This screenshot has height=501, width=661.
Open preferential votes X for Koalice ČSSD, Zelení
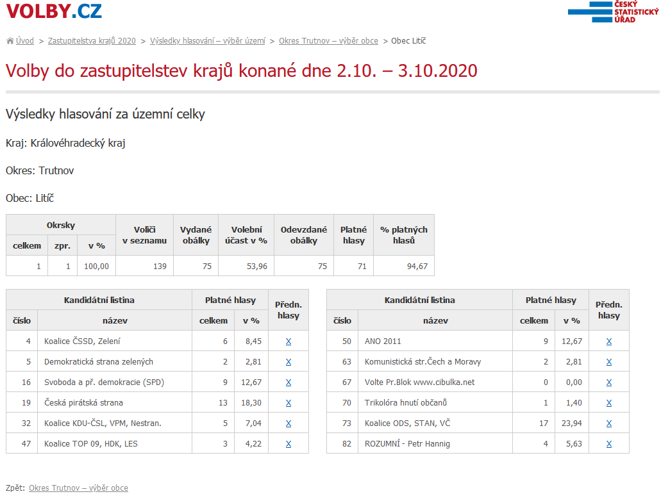coord(289,341)
